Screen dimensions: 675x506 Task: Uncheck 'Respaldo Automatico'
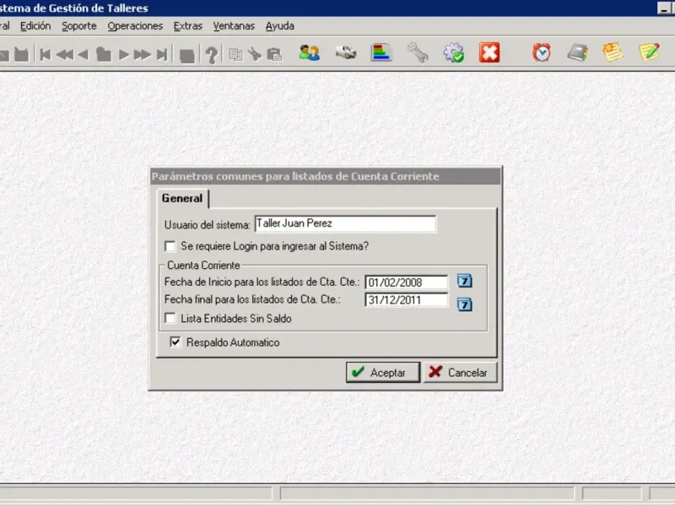175,342
